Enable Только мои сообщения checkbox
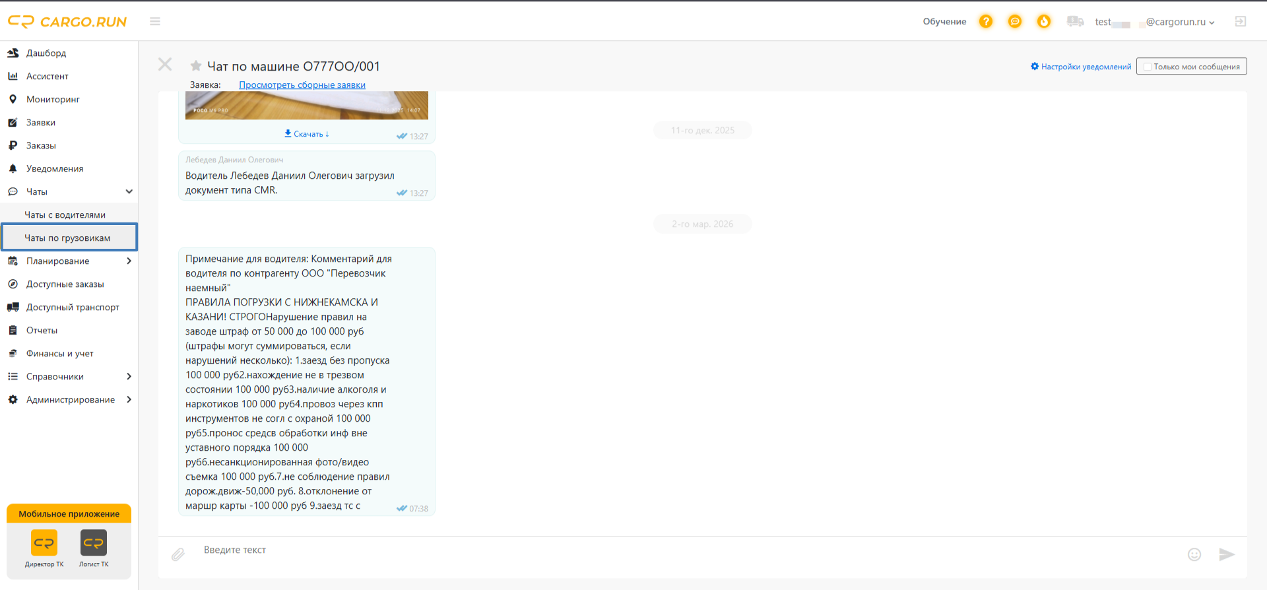This screenshot has width=1267, height=590. (1148, 67)
